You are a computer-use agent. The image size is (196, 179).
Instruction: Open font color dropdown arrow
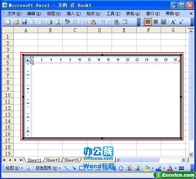pyautogui.click(x=176, y=168)
